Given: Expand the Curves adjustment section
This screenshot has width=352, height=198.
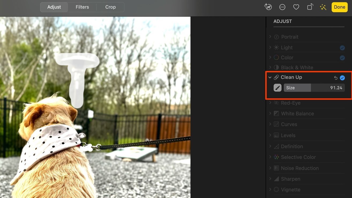Looking at the screenshot, I should tap(270, 124).
